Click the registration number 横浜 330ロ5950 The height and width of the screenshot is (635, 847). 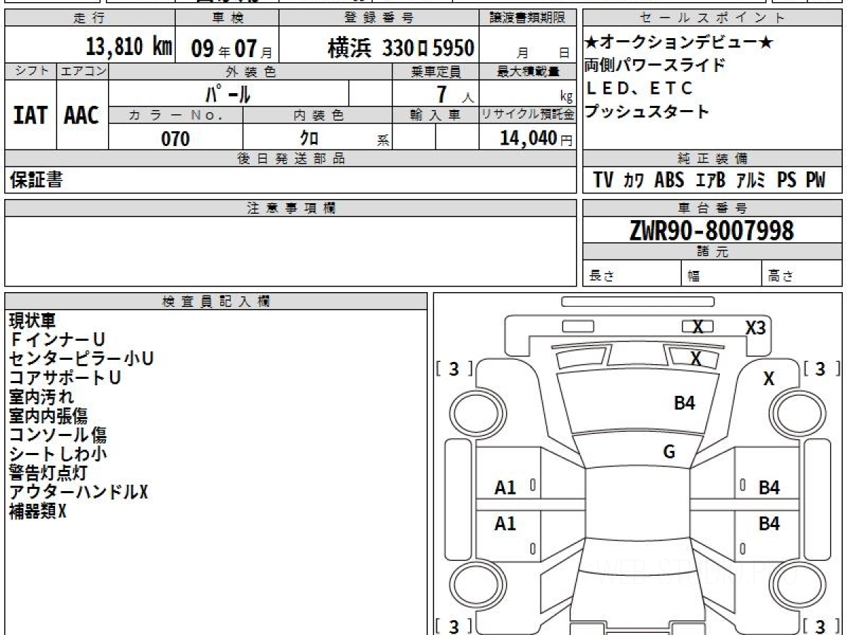(401, 48)
